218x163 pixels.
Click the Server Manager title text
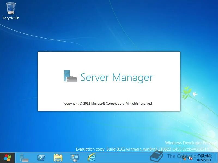(117, 77)
